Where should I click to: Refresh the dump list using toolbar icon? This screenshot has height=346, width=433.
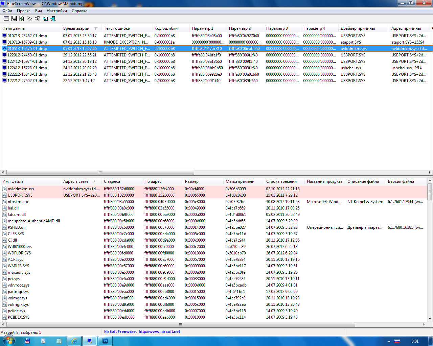click(x=22, y=19)
